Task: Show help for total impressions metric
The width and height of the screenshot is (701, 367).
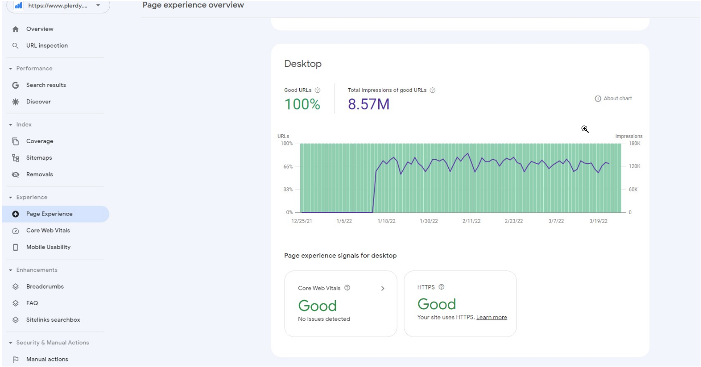Action: [x=432, y=90]
